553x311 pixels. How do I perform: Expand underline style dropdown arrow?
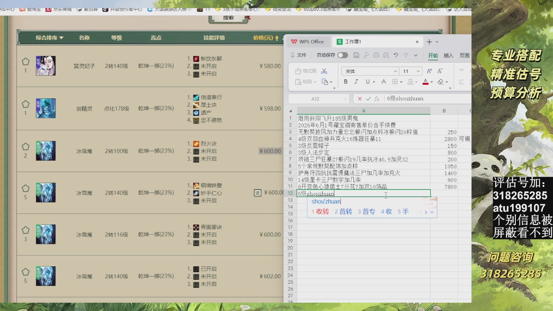(x=374, y=82)
